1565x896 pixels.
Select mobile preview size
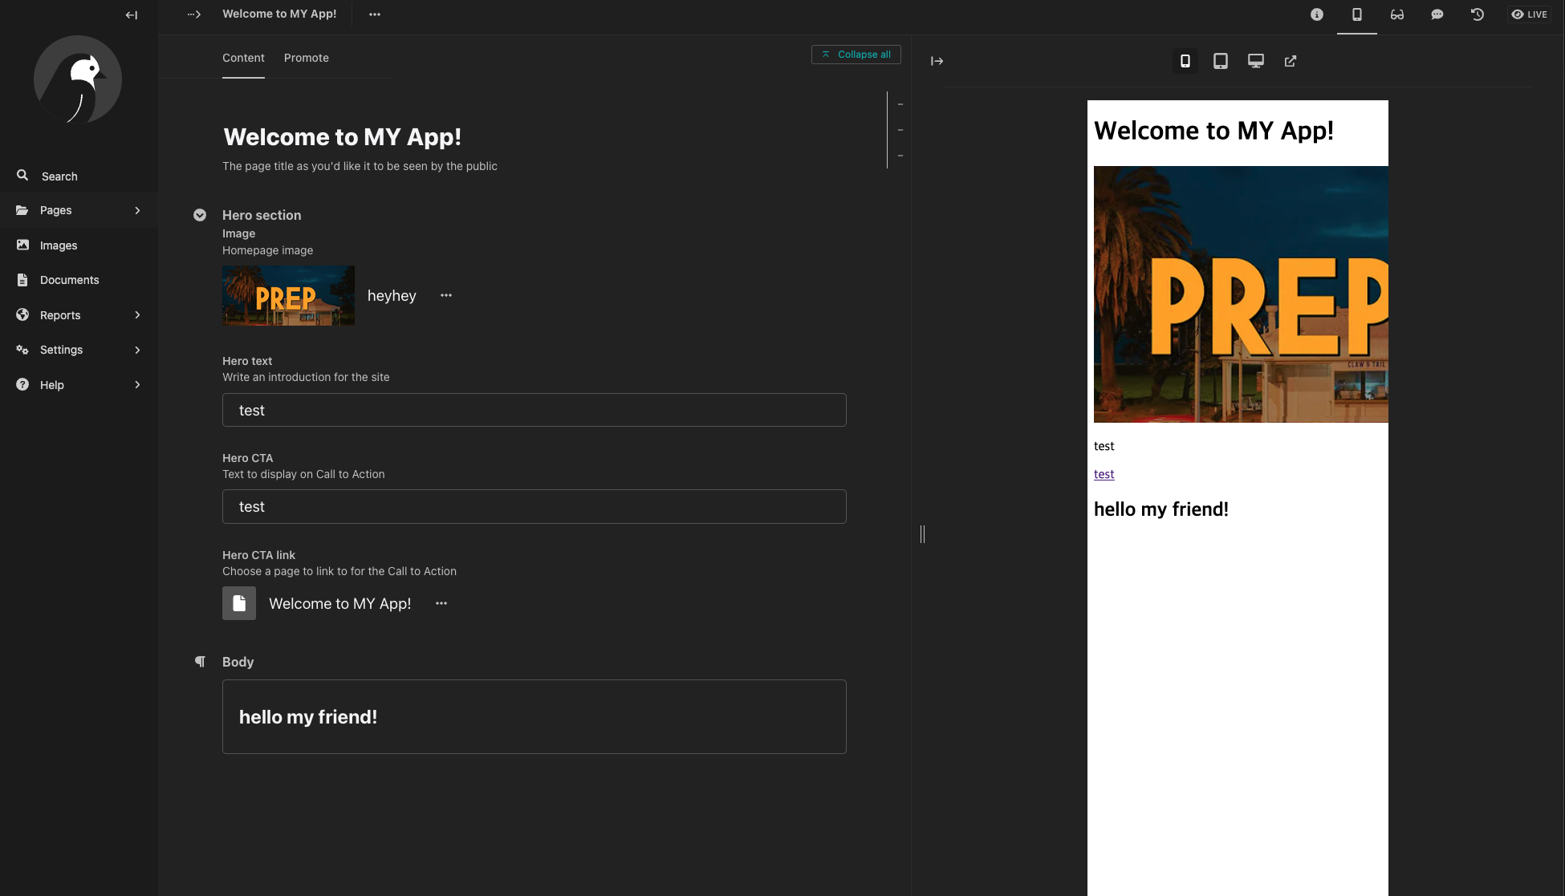(x=1185, y=61)
